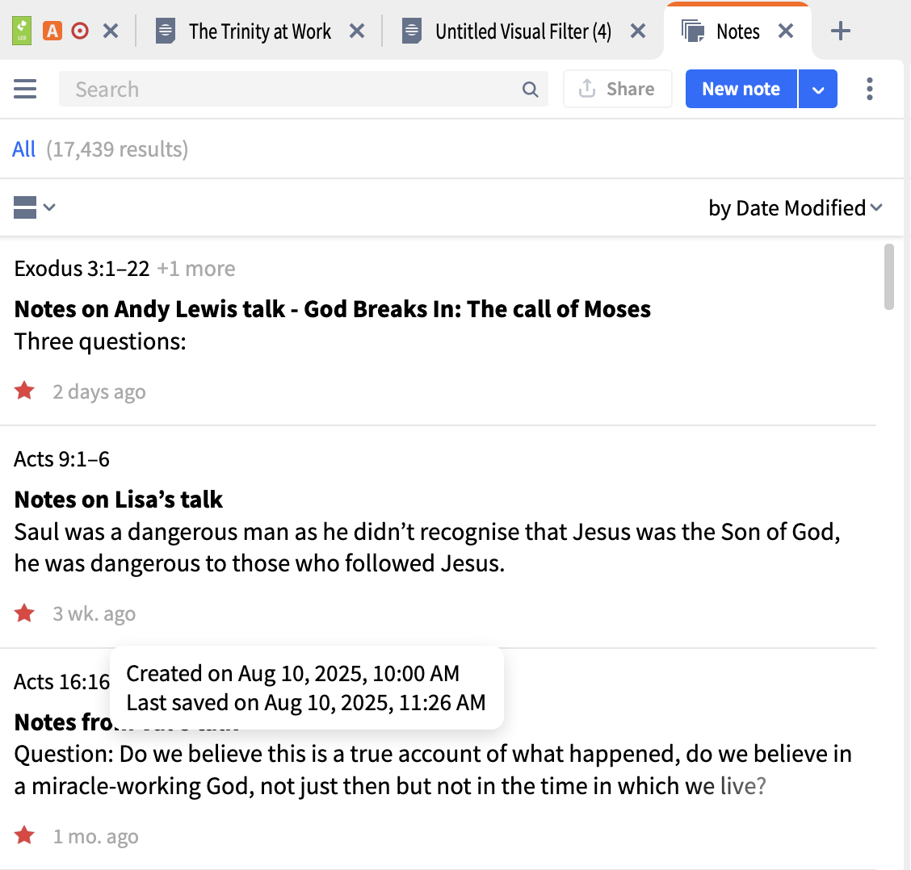Close the Notes tab
Screen dimensions: 911x870
(x=786, y=31)
